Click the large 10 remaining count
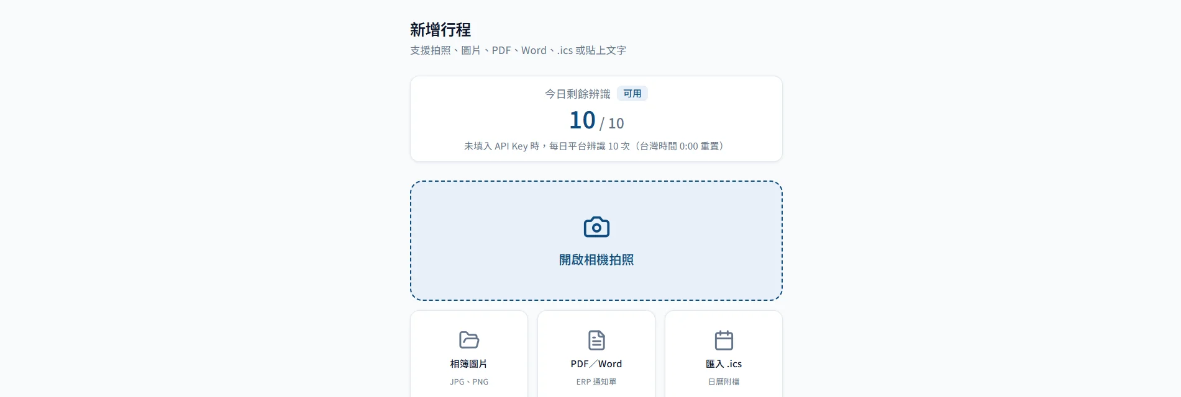Screen dimensions: 1181x397 pyautogui.click(x=582, y=120)
